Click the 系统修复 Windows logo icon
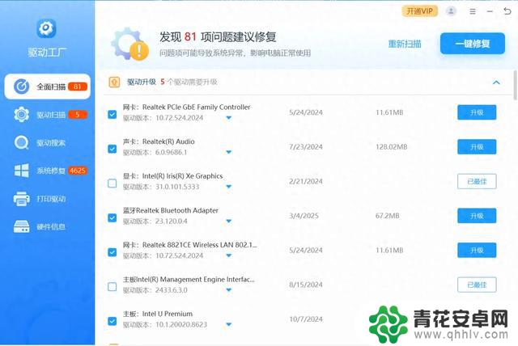Screen dimensions: 518x346 pos(22,171)
